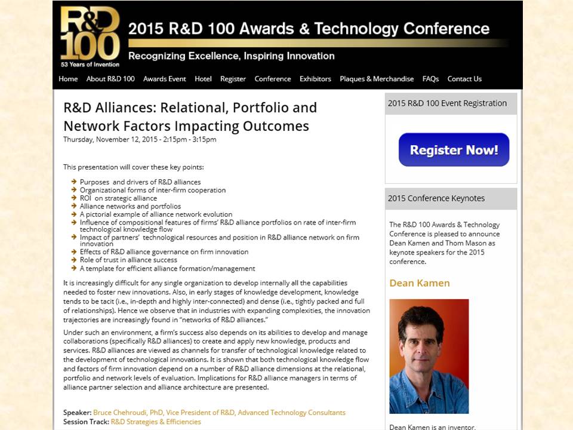Click the text 'ROI on strategic alliance'
This screenshot has width=573, height=430.
(118, 198)
